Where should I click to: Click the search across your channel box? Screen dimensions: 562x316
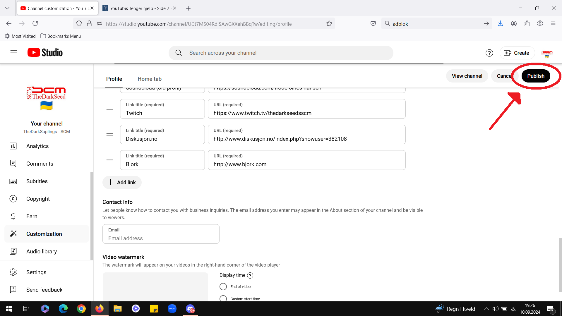pyautogui.click(x=281, y=53)
